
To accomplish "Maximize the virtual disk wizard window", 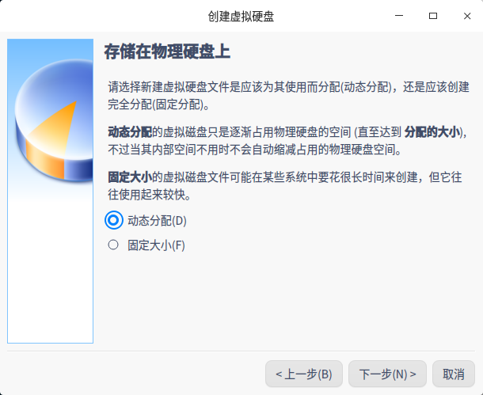I will 433,16.
